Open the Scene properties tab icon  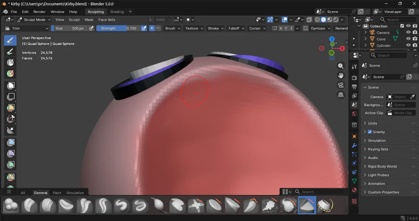[354, 105]
